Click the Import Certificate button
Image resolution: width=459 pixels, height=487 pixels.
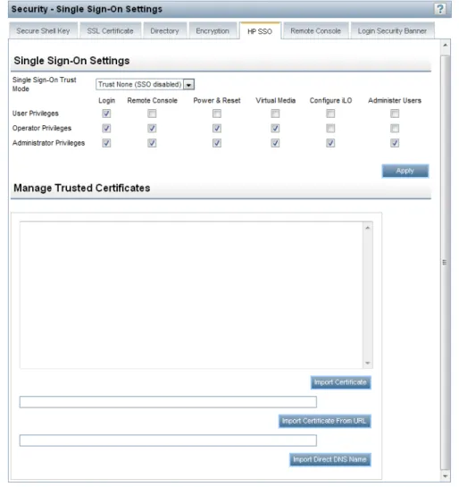(x=341, y=382)
